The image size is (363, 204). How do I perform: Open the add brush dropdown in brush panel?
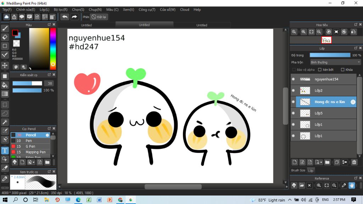pos(34,162)
